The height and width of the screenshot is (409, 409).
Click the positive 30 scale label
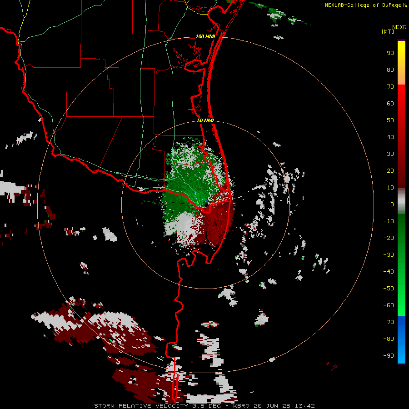(x=390, y=154)
